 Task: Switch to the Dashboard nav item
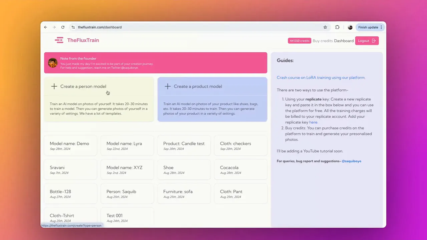click(344, 40)
